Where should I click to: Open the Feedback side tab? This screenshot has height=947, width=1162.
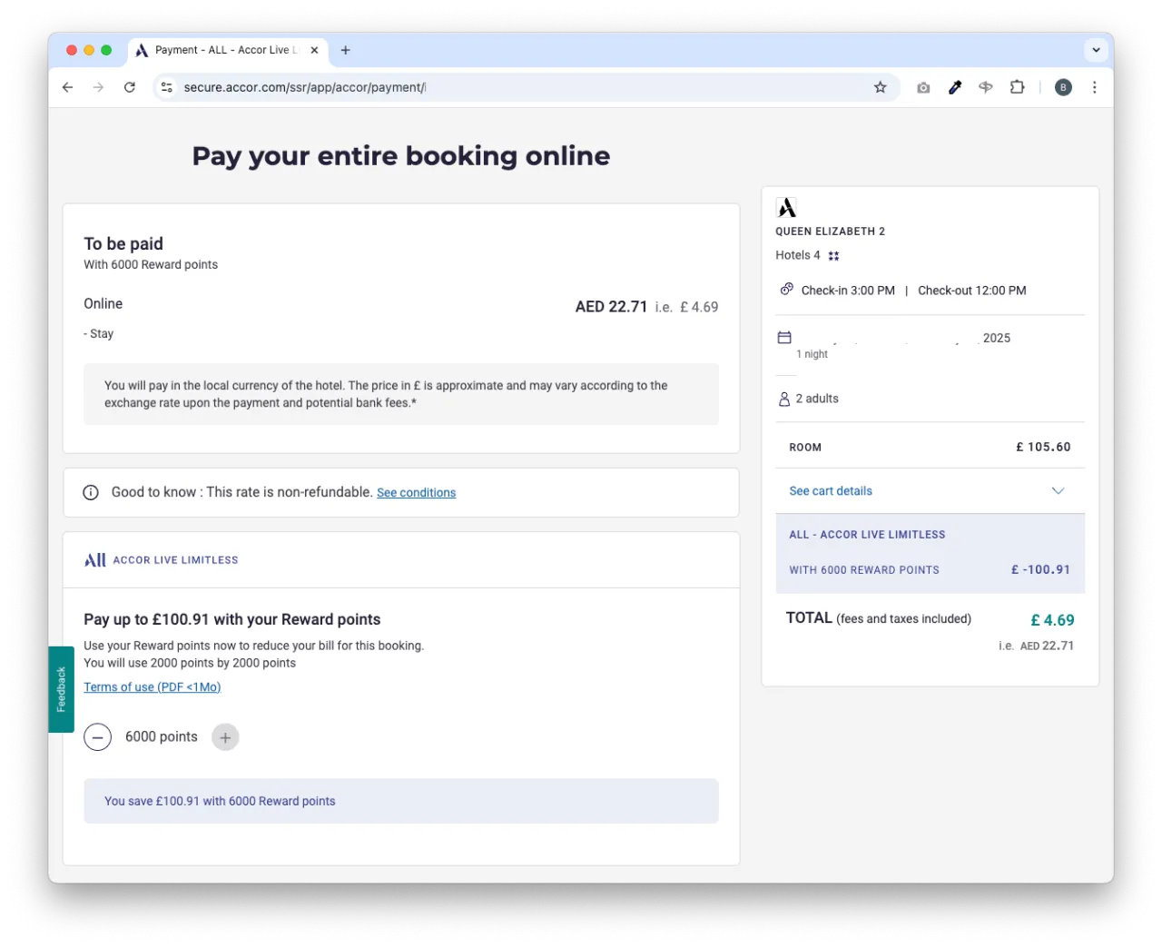coord(61,688)
